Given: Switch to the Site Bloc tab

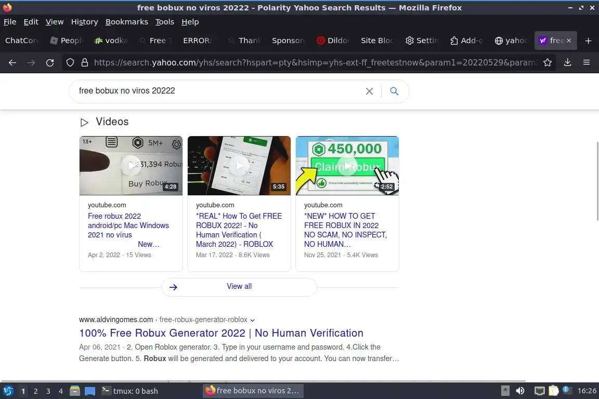Looking at the screenshot, I should pos(377,41).
